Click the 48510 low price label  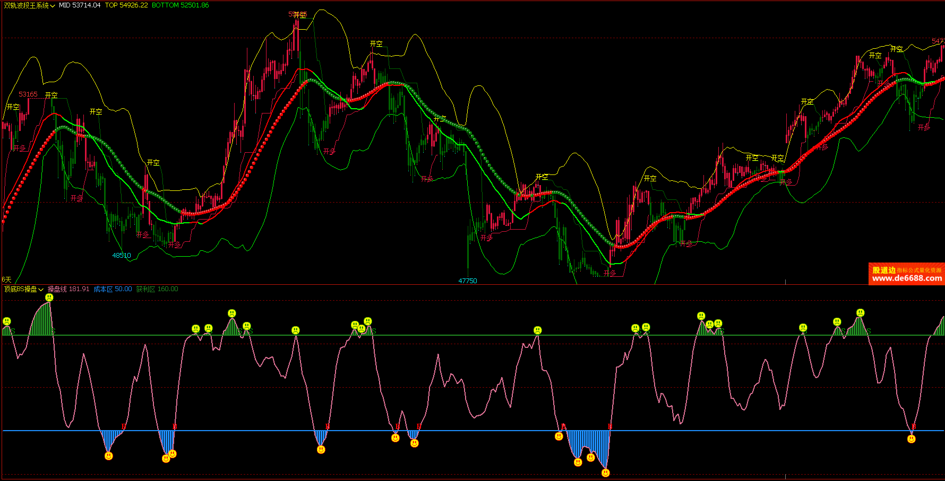coord(121,256)
